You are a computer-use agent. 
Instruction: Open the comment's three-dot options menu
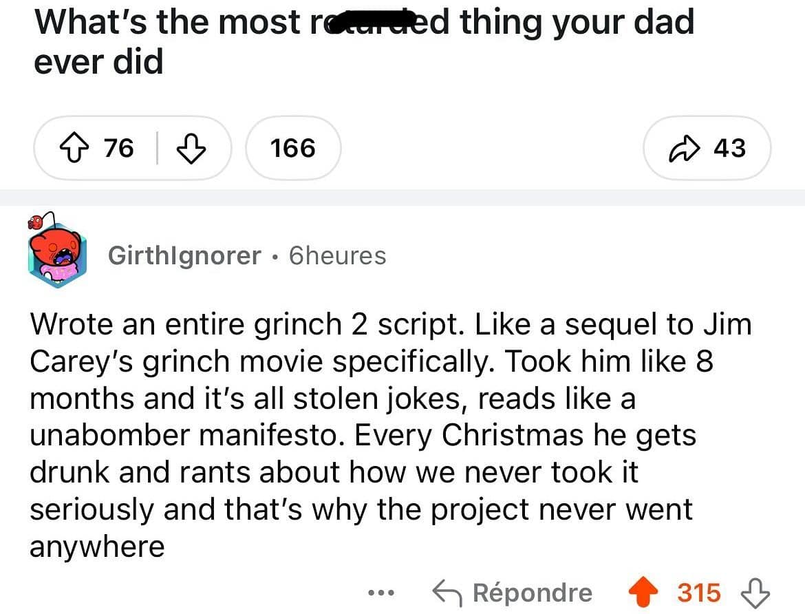pyautogui.click(x=380, y=593)
